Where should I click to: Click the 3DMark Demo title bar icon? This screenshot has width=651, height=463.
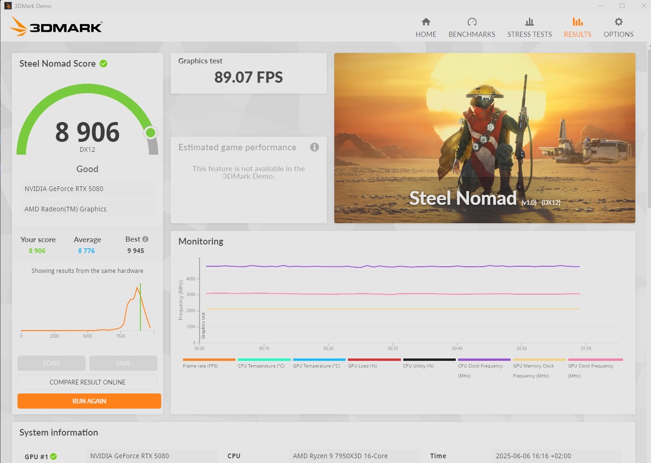coord(8,6)
